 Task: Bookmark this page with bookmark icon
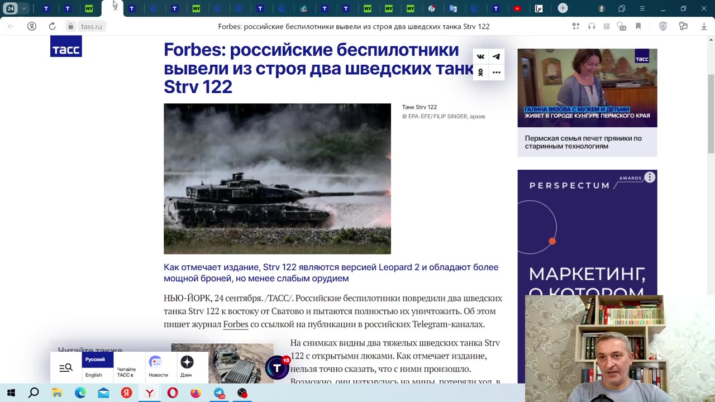638,26
